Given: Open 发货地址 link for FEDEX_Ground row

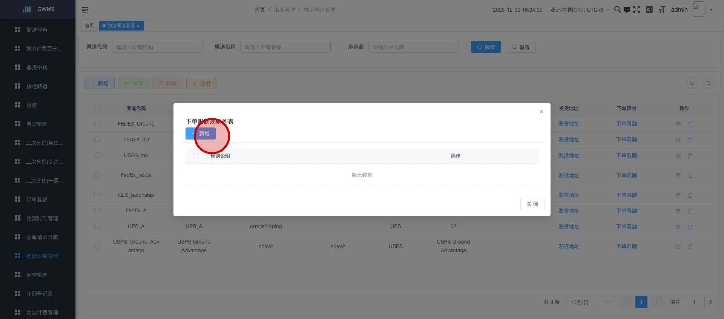Looking at the screenshot, I should tap(569, 124).
